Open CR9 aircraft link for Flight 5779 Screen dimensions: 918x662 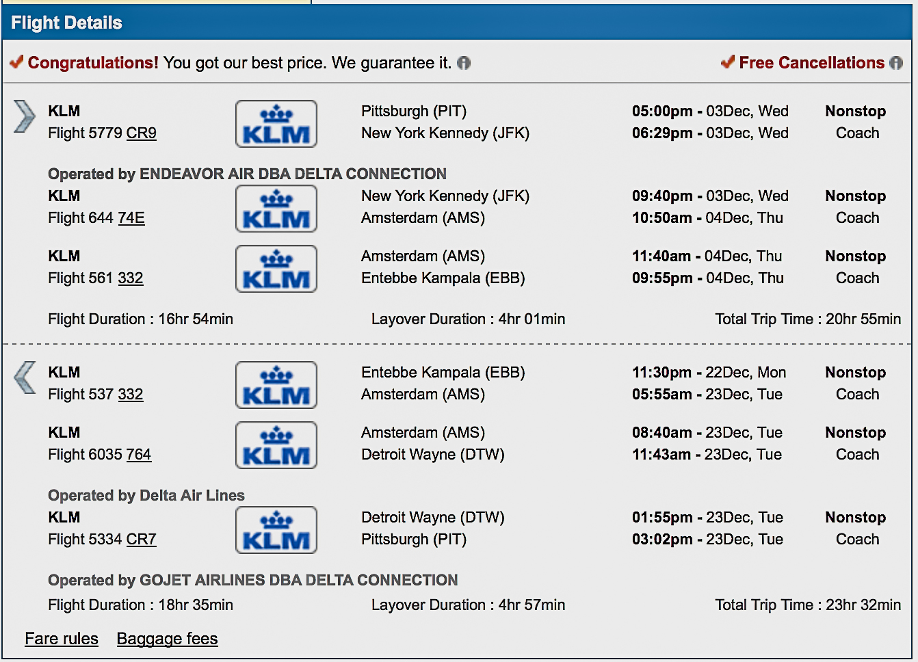click(142, 133)
